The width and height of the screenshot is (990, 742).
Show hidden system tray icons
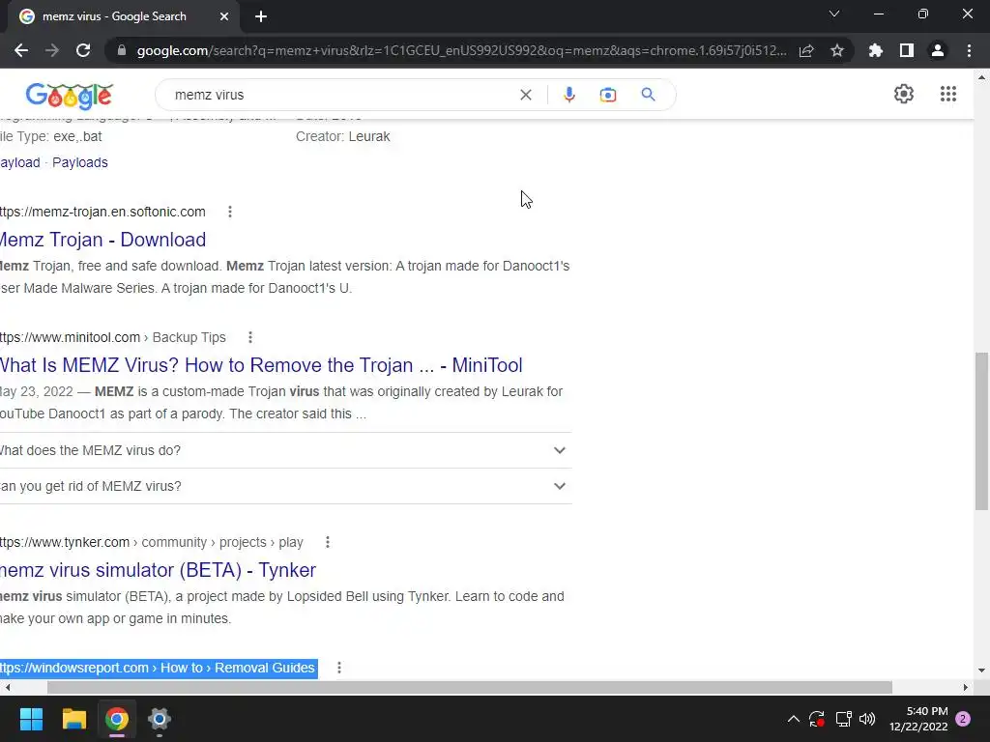(x=794, y=719)
